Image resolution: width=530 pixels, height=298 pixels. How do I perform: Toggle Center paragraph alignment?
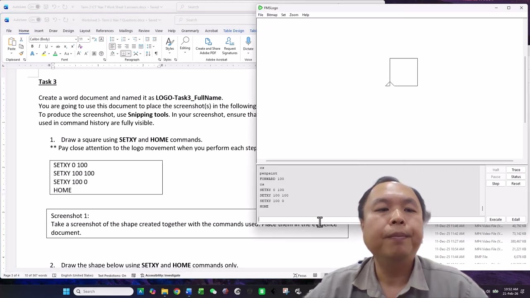pyautogui.click(x=119, y=46)
